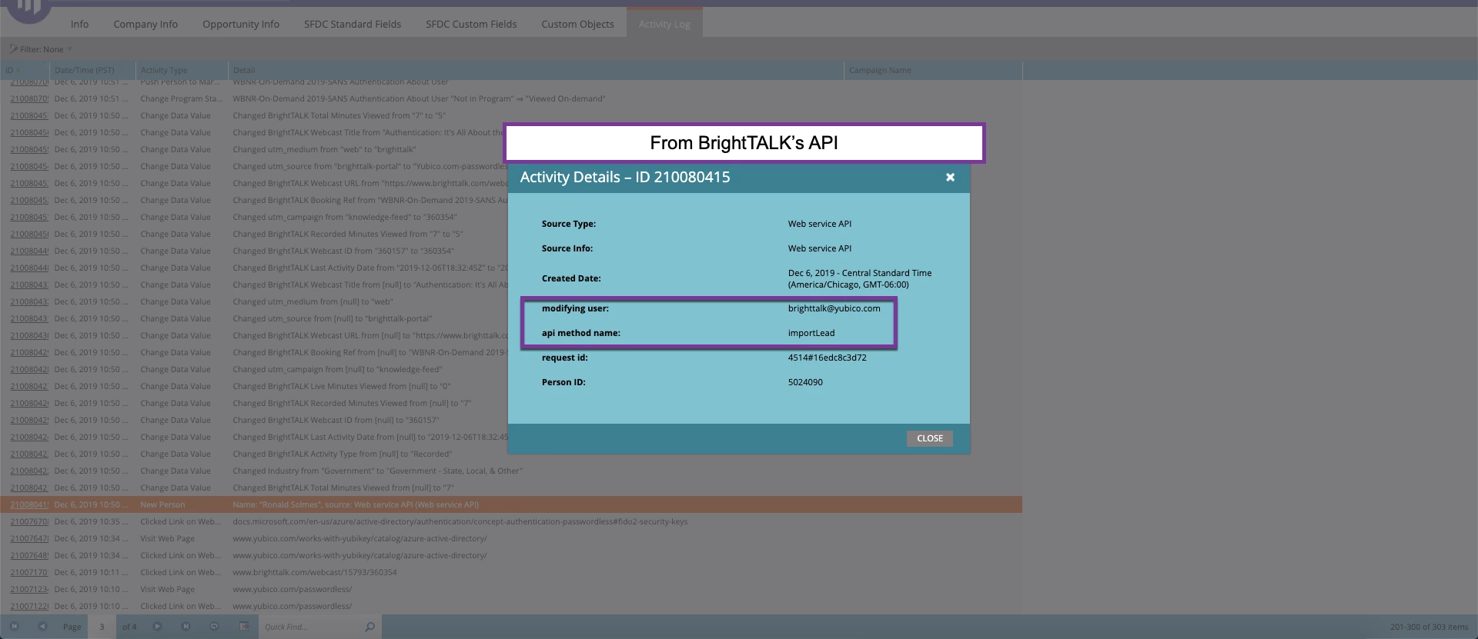Click the www.yubico.com/passwordless/ Visit Web Page detail
This screenshot has height=639, width=1478.
coord(293,589)
